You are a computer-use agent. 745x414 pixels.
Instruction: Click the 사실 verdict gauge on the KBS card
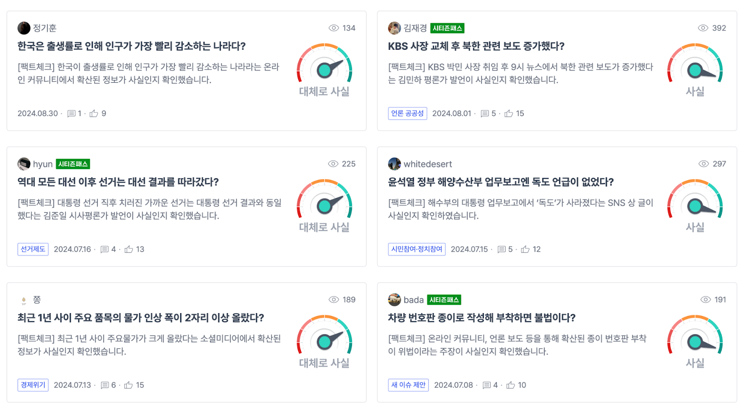(695, 69)
